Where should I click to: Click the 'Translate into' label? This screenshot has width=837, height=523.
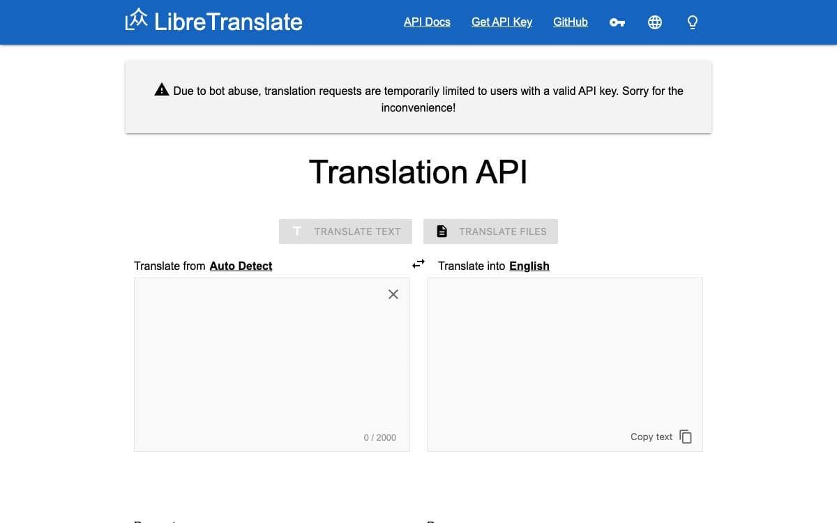[472, 266]
